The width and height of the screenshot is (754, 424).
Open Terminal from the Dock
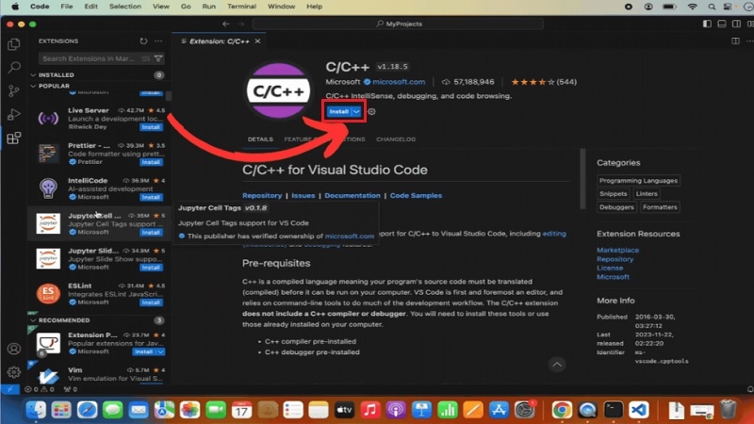614,410
